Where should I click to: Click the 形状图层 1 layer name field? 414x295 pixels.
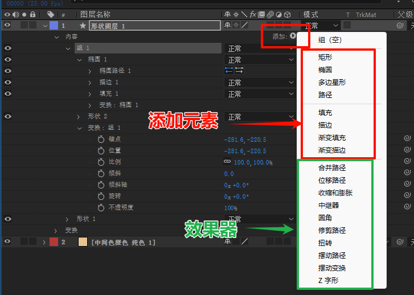click(x=155, y=26)
